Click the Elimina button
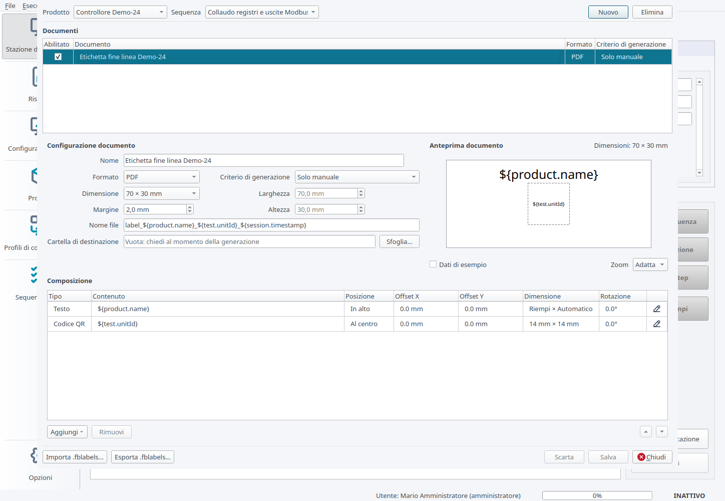This screenshot has height=501, width=725. (652, 12)
